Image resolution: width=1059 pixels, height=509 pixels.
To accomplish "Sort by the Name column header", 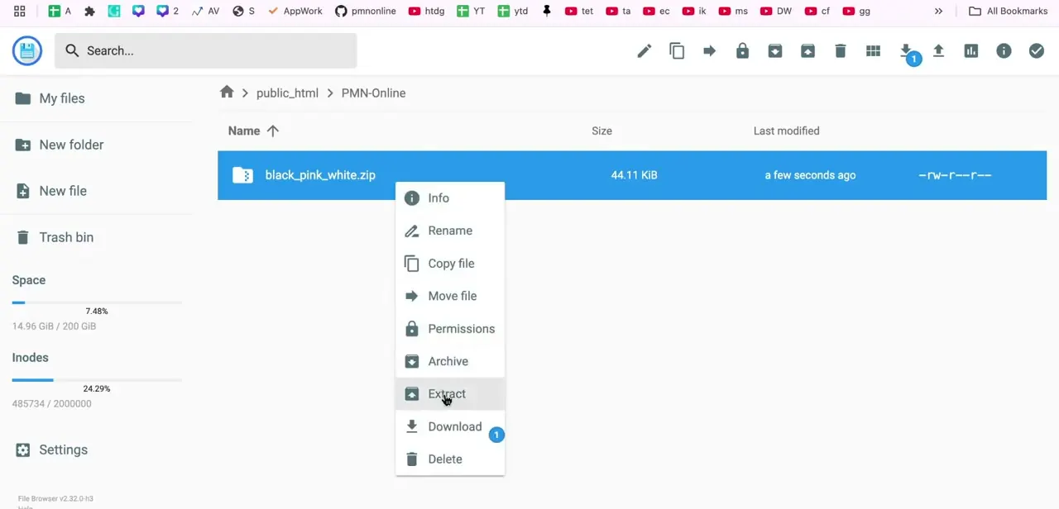I will click(253, 131).
